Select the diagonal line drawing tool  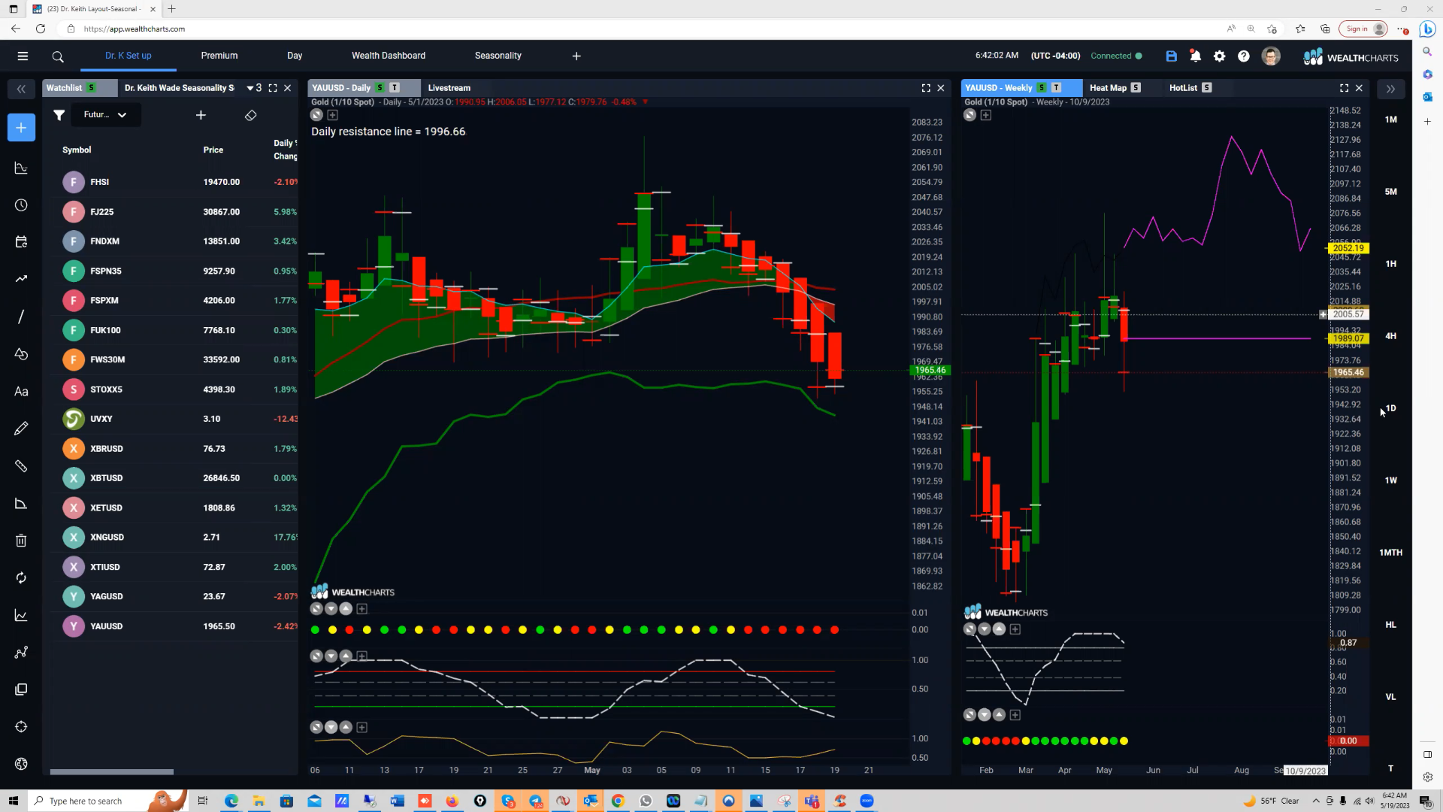(21, 317)
